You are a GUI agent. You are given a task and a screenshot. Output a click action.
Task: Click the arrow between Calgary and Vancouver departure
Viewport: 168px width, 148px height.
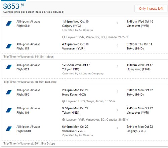(118, 23)
